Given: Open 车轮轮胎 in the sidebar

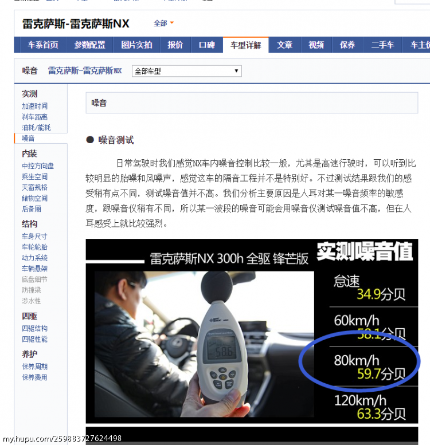Looking at the screenshot, I should [x=34, y=247].
